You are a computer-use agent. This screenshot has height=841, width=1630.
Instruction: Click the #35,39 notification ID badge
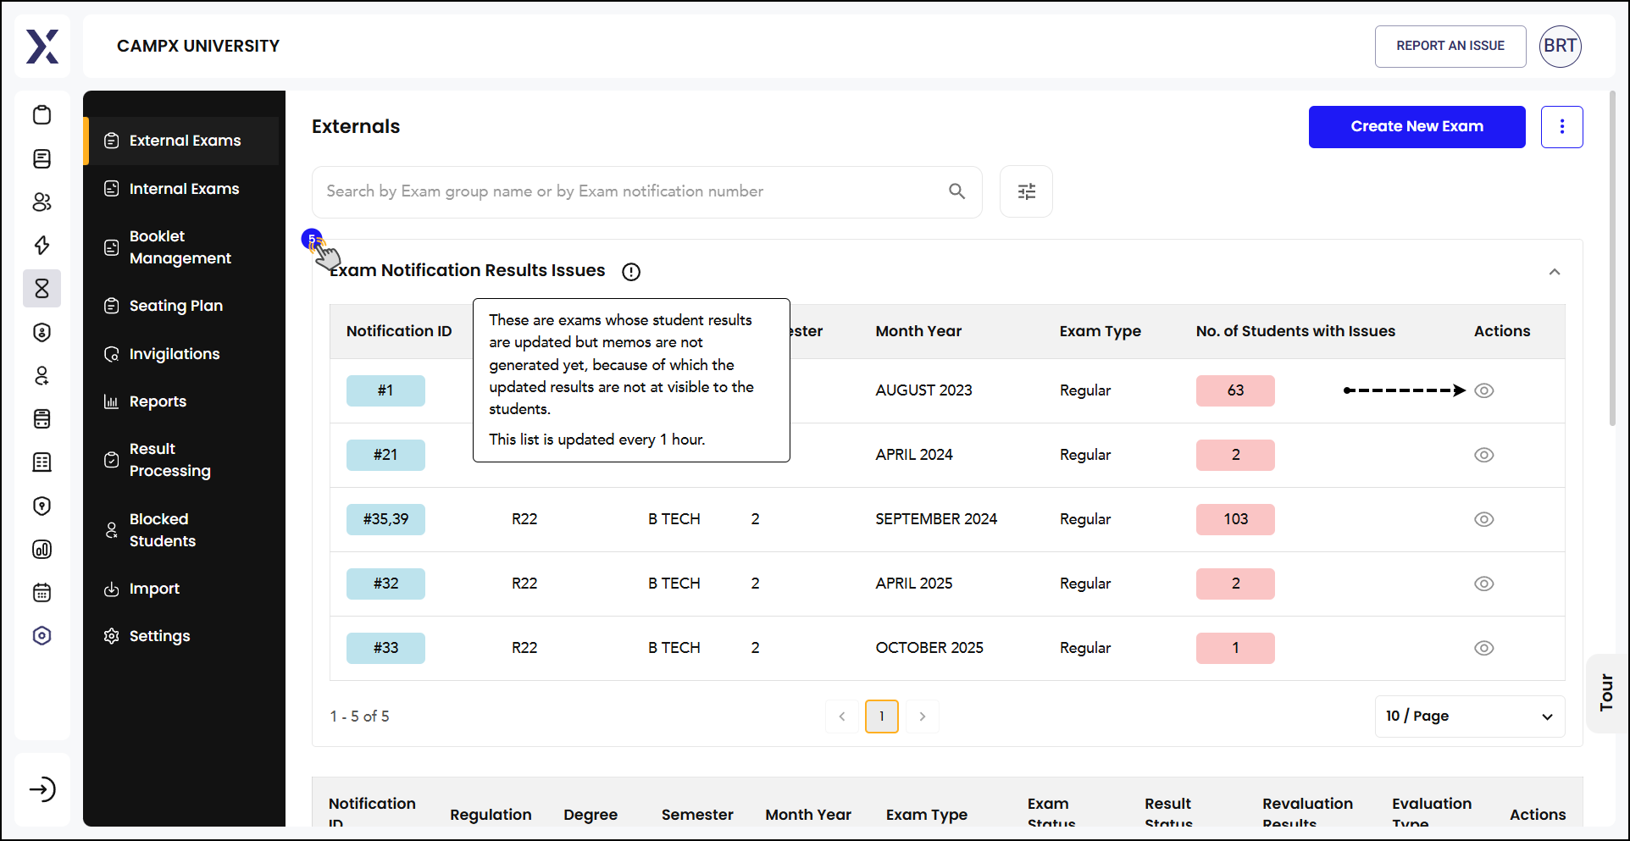385,519
